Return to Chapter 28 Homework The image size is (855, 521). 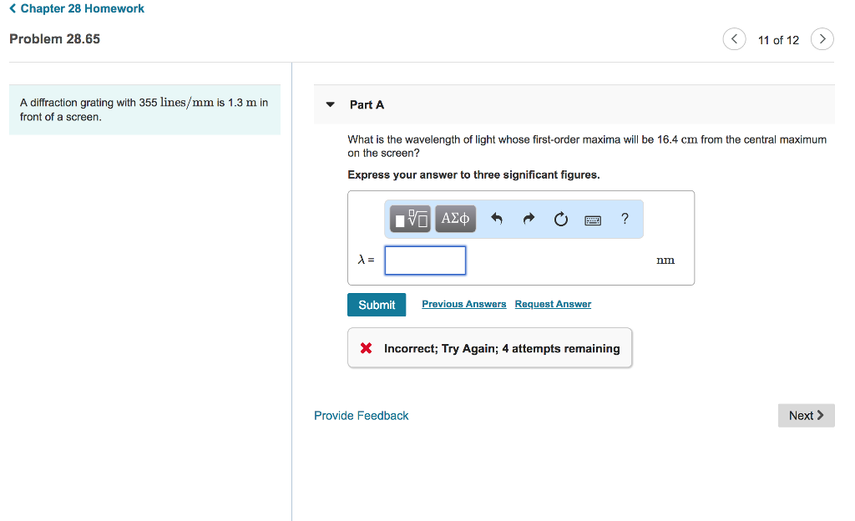point(77,8)
